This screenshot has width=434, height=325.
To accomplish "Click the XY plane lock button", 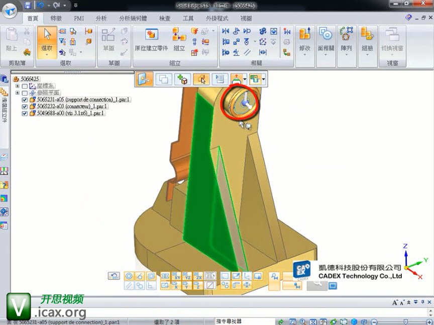I will [177, 276].
